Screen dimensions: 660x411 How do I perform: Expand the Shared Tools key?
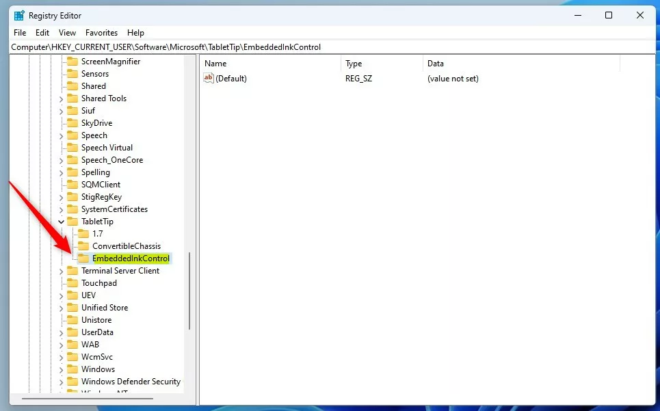(x=61, y=99)
